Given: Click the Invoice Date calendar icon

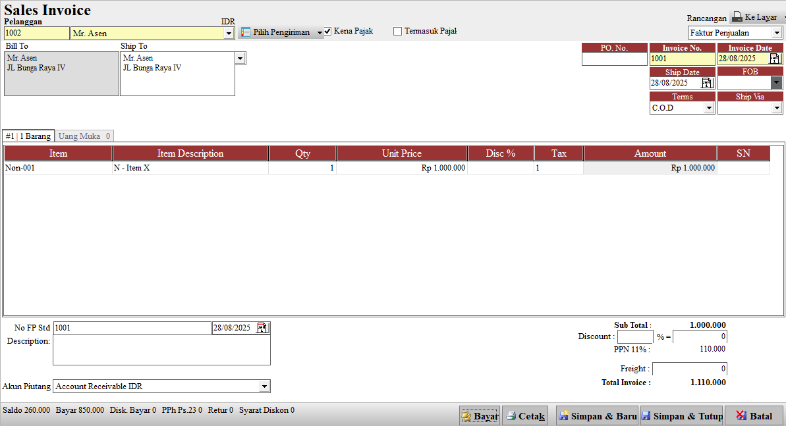Looking at the screenshot, I should click(774, 59).
